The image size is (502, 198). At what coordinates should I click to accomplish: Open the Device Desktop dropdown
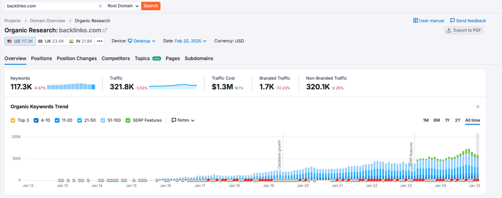point(142,41)
